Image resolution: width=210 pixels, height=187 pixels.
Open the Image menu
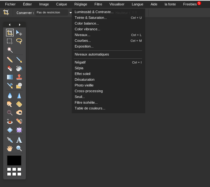click(x=44, y=4)
